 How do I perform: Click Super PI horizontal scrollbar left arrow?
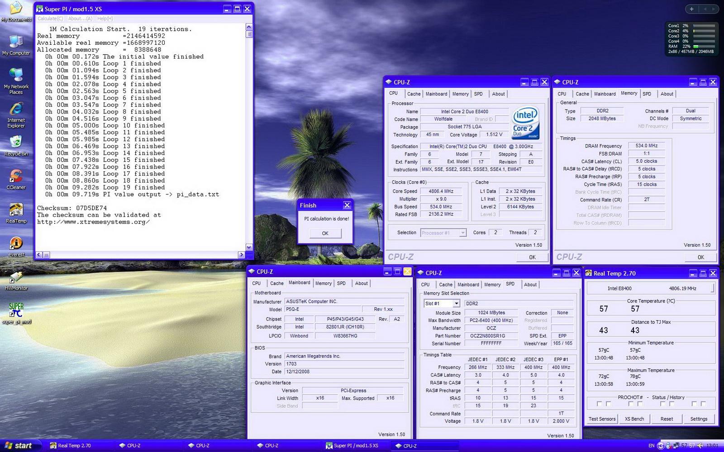pyautogui.click(x=39, y=255)
